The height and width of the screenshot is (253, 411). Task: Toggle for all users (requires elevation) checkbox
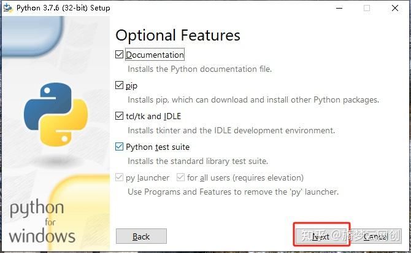pyautogui.click(x=180, y=177)
